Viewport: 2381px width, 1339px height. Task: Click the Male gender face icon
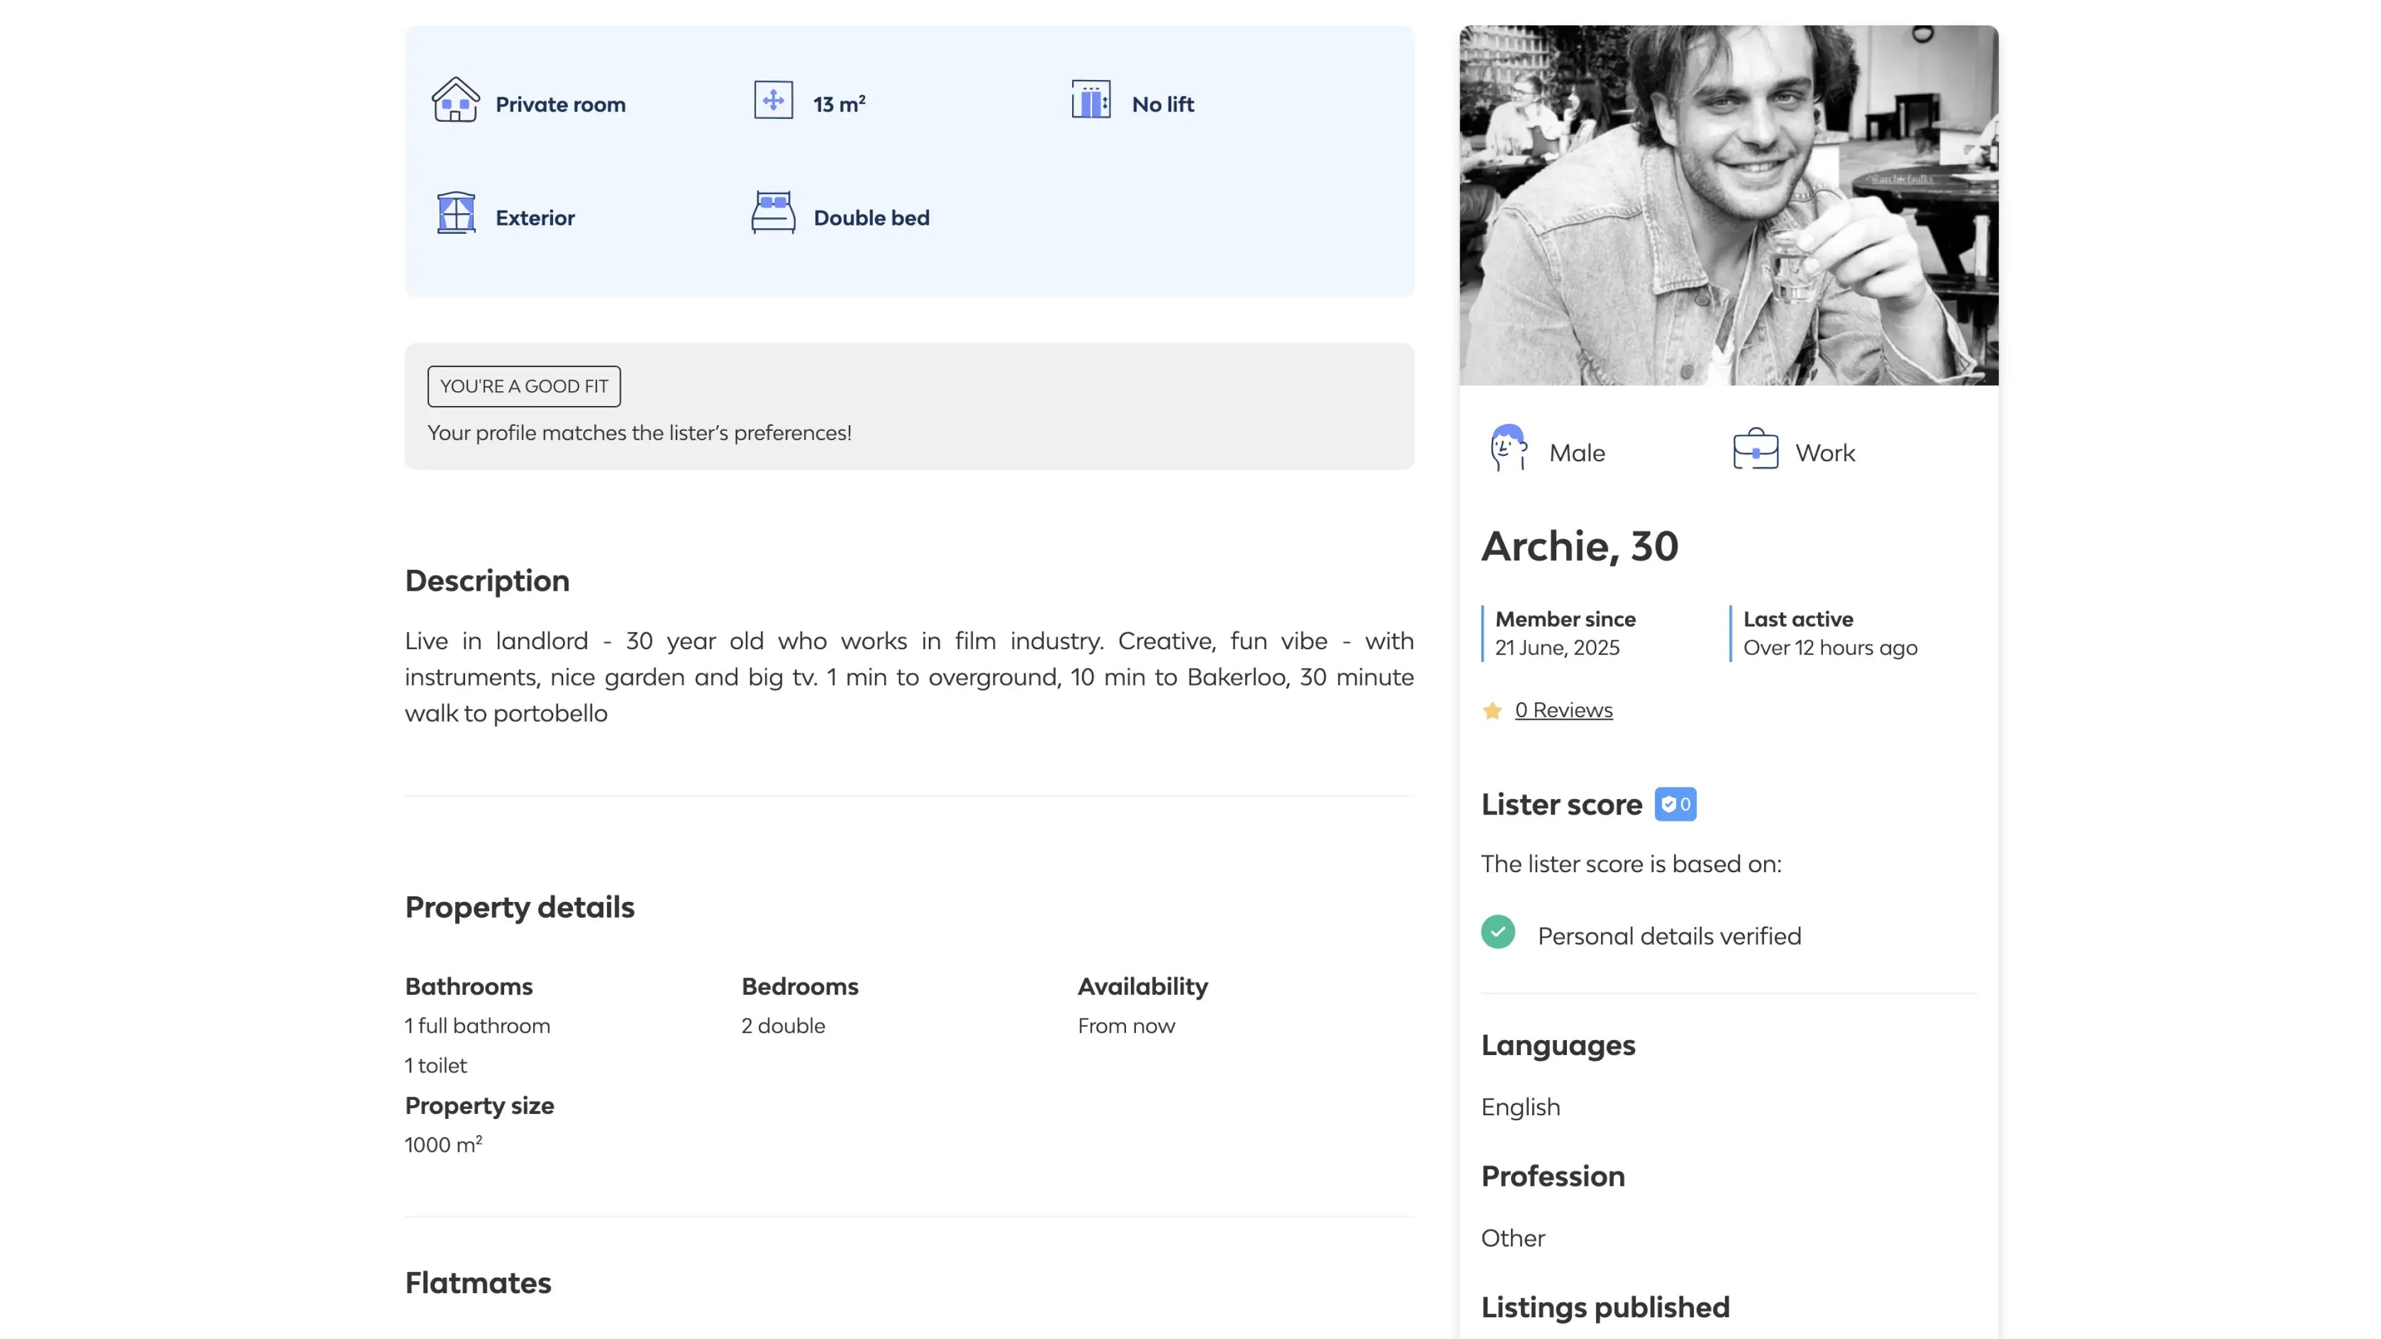1509,449
